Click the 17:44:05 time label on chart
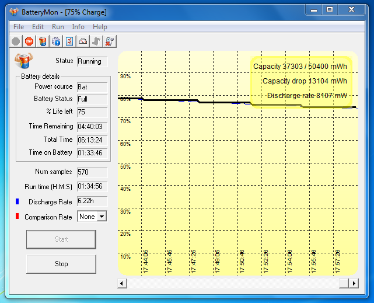 pos(145,262)
